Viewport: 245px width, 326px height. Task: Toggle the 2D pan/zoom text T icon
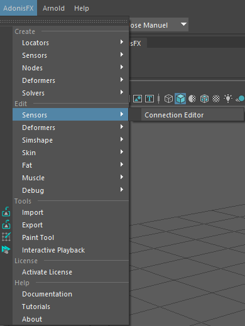point(150,99)
